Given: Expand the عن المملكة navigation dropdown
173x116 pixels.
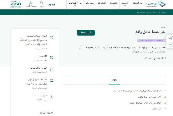Looking at the screenshot, I should pyautogui.click(x=137, y=4).
